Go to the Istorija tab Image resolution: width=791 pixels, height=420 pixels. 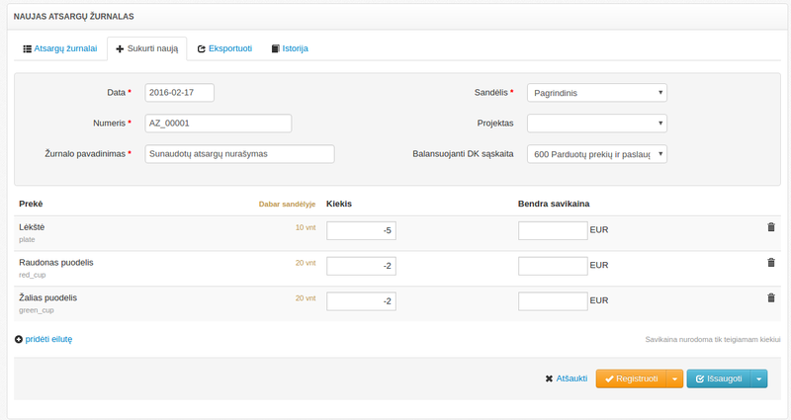(x=290, y=48)
